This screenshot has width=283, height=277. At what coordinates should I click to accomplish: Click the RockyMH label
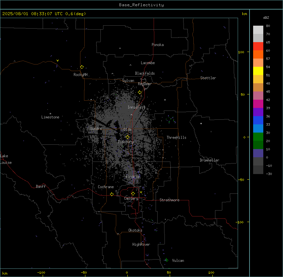(x=80, y=75)
